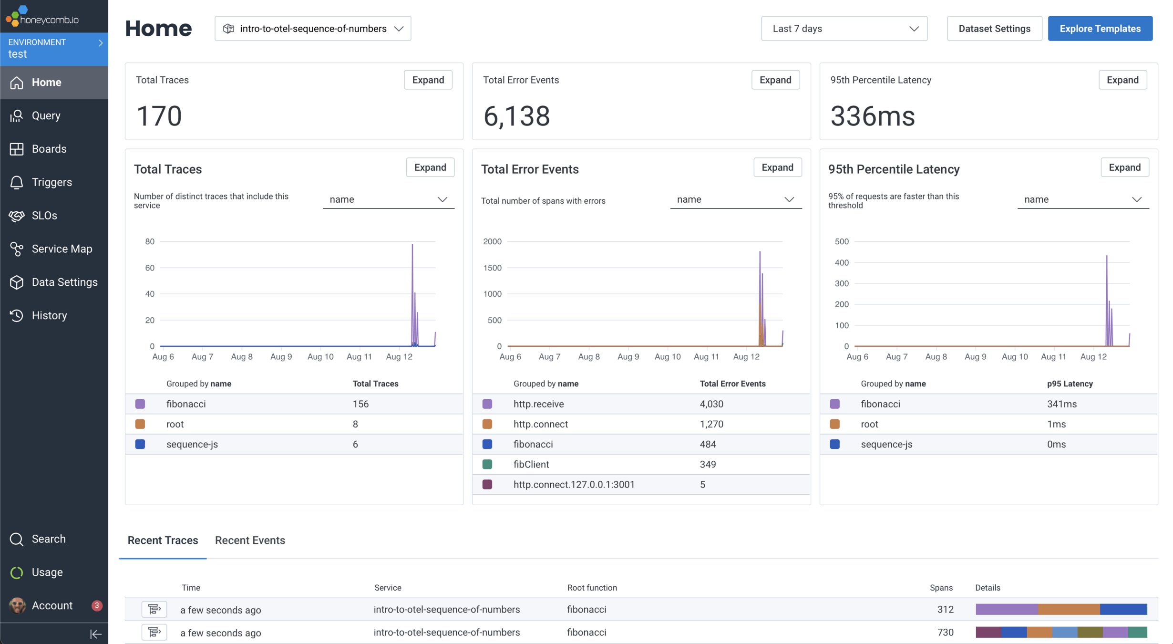Change the Last 7 days time range
The width and height of the screenshot is (1173, 644).
click(844, 29)
